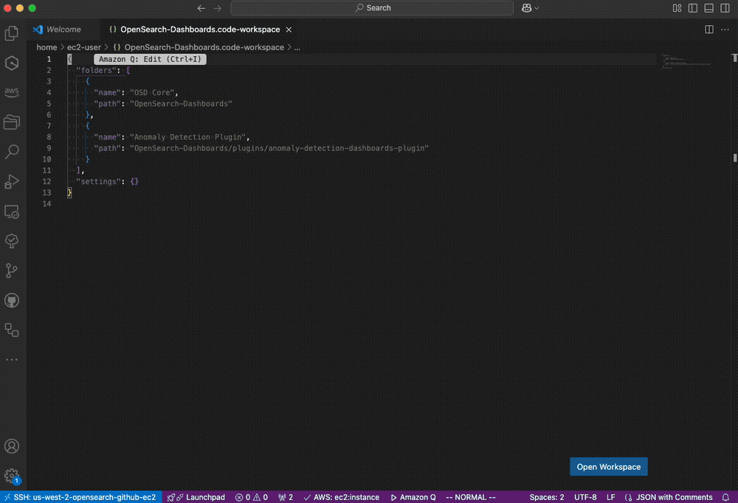This screenshot has height=503, width=738.
Task: Open the stacked folders project icon
Action: click(x=12, y=122)
